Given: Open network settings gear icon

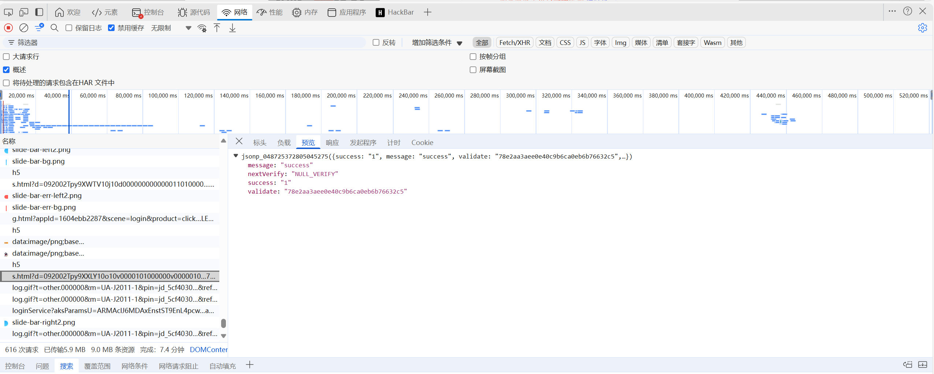Looking at the screenshot, I should tap(922, 28).
